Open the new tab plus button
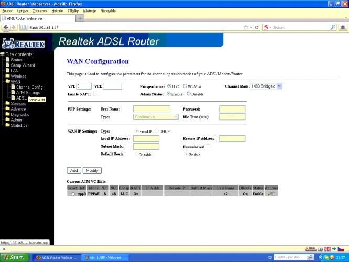Screen dimensions: 349x262 click(x=80, y=18)
